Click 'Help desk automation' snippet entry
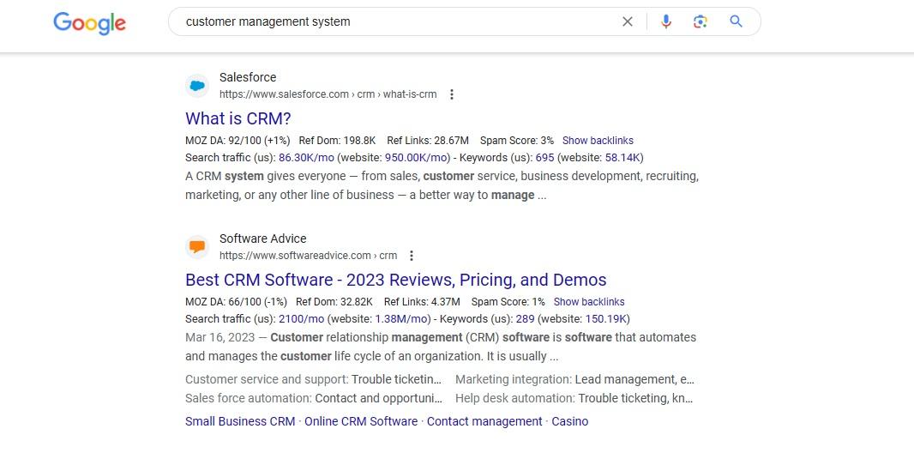Screen dimensions: 914x453 coord(574,398)
